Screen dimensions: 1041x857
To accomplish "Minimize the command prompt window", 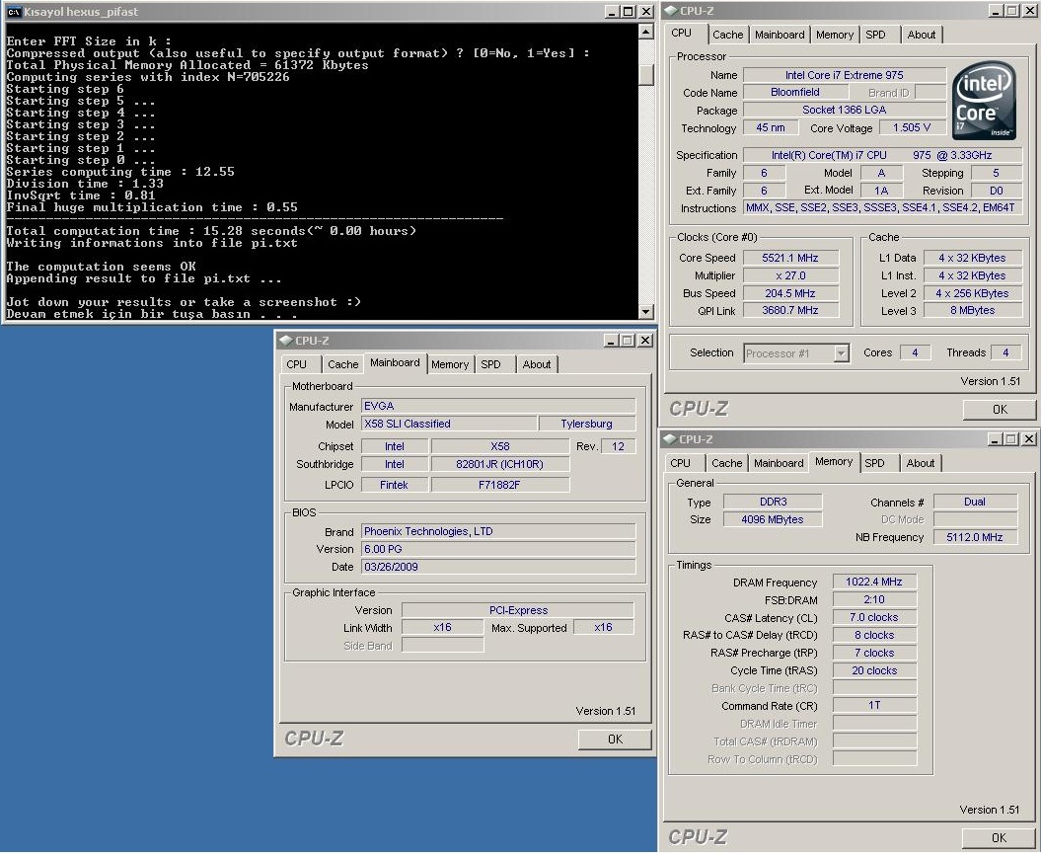I will point(612,11).
